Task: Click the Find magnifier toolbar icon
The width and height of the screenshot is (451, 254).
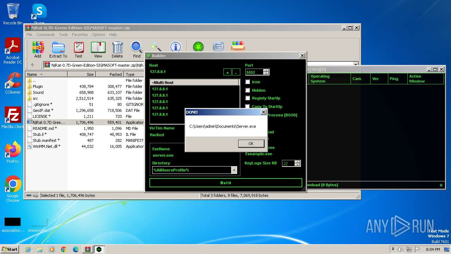Action: pos(137,49)
